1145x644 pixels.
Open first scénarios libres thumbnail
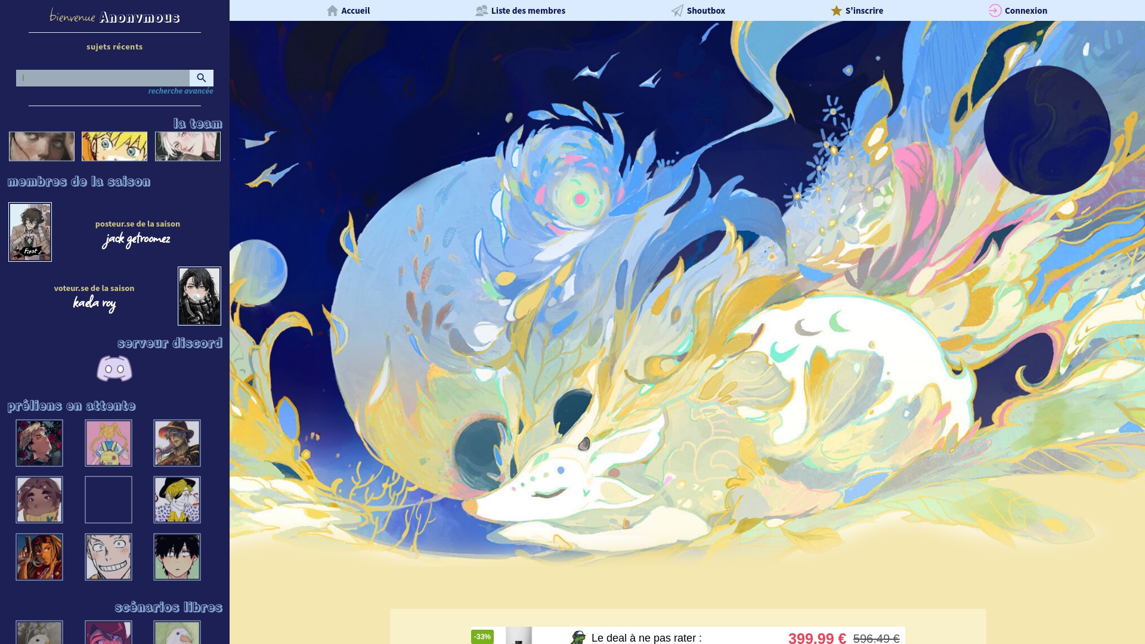pos(39,632)
